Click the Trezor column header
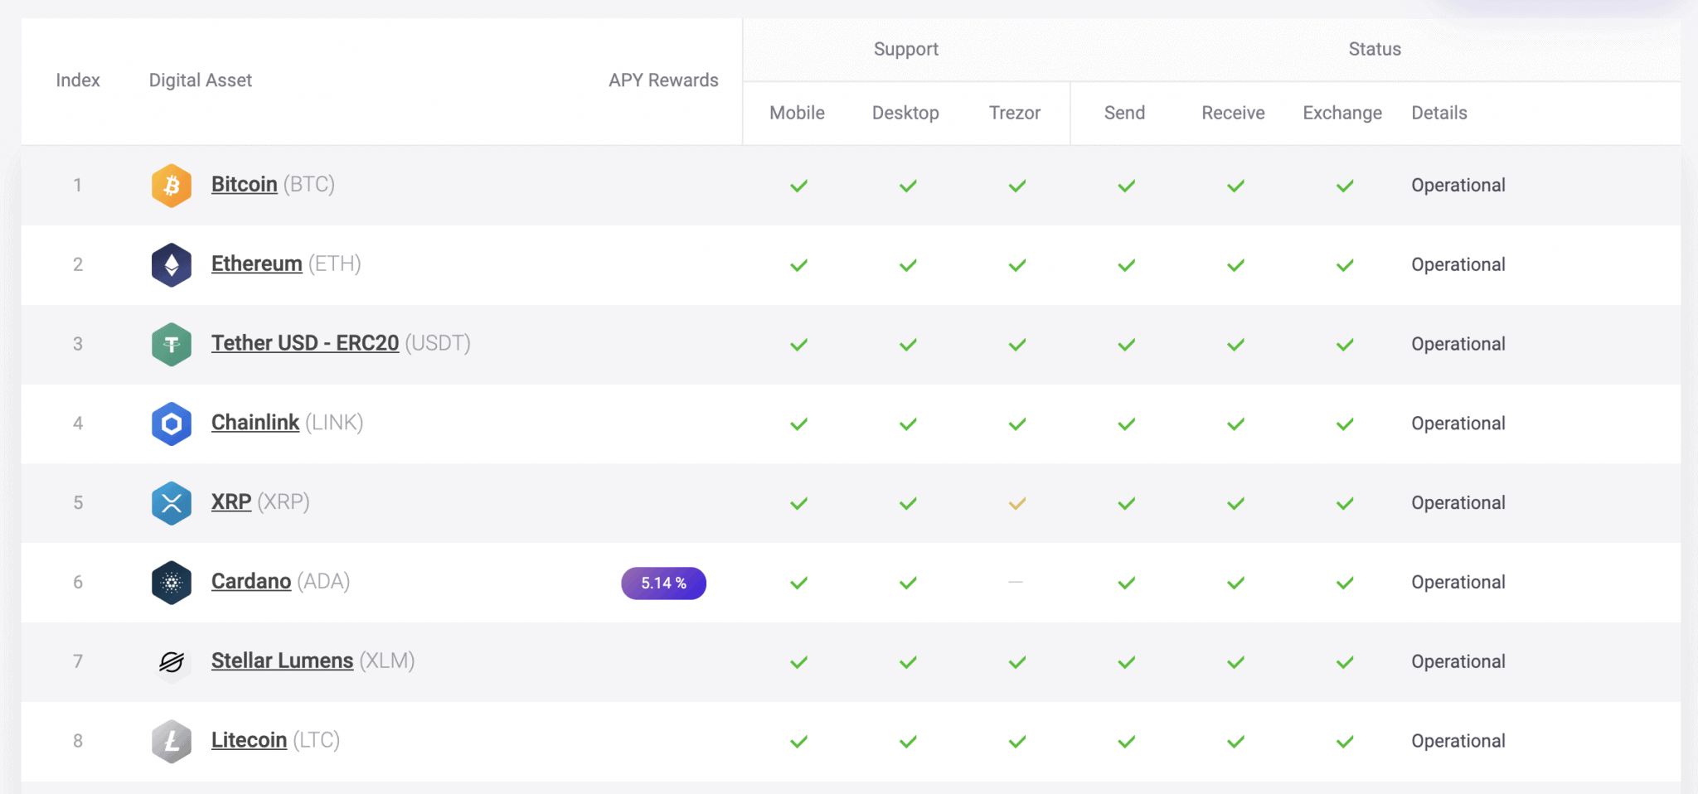The height and width of the screenshot is (794, 1698). tap(1015, 113)
